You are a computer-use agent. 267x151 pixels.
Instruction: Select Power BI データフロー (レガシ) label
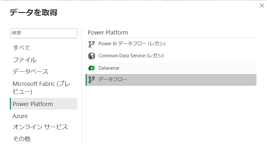pos(132,44)
